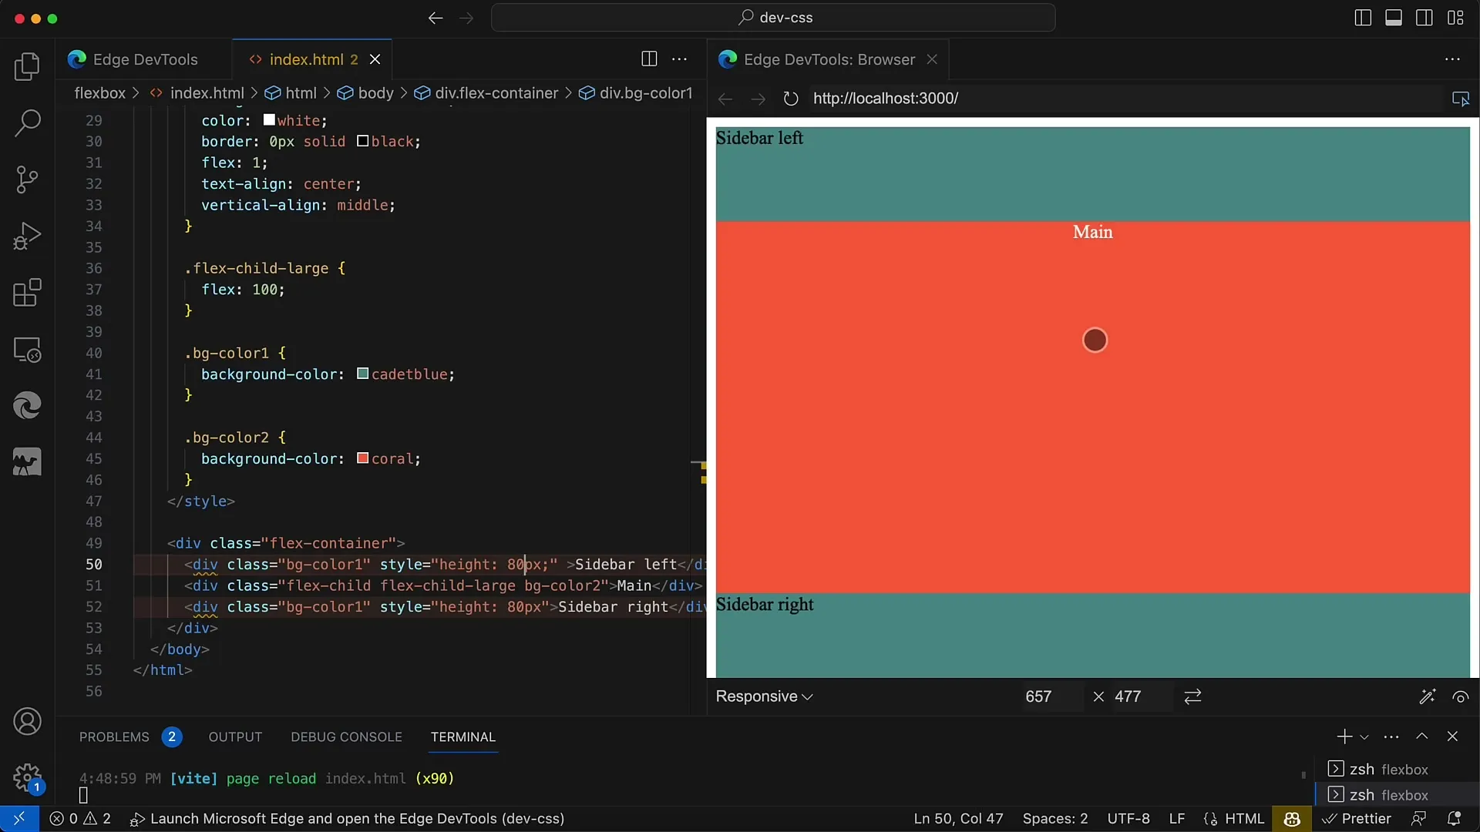This screenshot has width=1480, height=832.
Task: Open more actions for index.html editor
Action: (680, 59)
